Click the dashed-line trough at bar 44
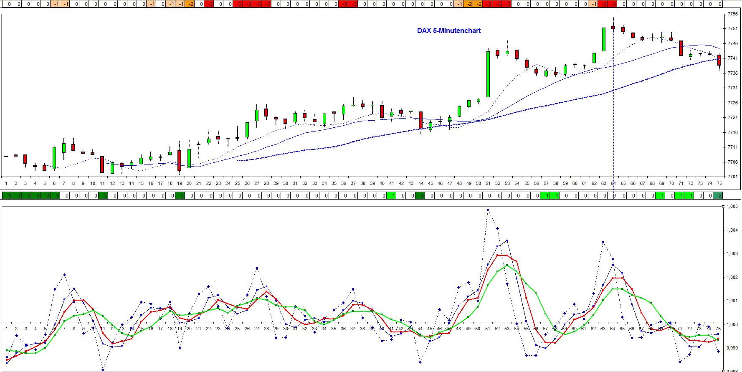742x372 pixels. pyautogui.click(x=420, y=362)
